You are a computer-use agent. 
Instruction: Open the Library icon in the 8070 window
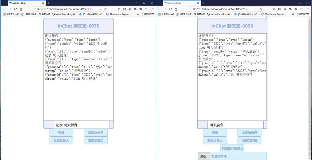point(119,9)
